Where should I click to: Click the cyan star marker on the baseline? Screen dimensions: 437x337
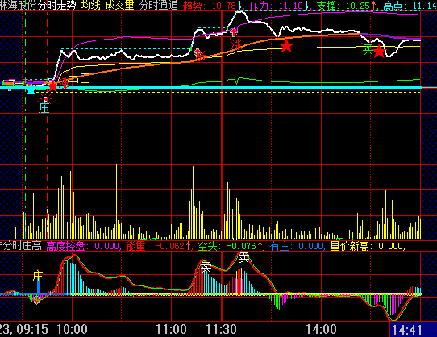pyautogui.click(x=31, y=89)
